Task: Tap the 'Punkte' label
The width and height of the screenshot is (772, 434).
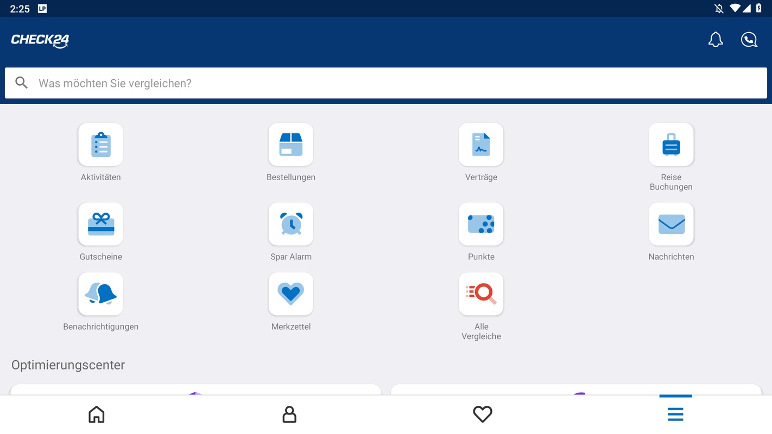Action: (481, 257)
